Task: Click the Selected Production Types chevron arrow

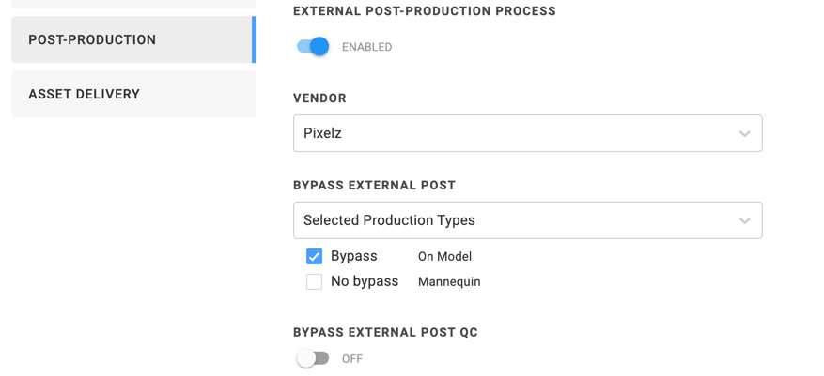Action: point(744,220)
